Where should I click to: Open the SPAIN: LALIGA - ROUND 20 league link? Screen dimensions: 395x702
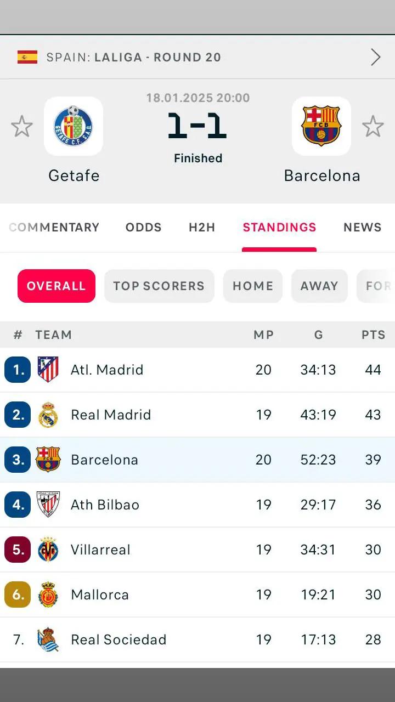point(134,57)
